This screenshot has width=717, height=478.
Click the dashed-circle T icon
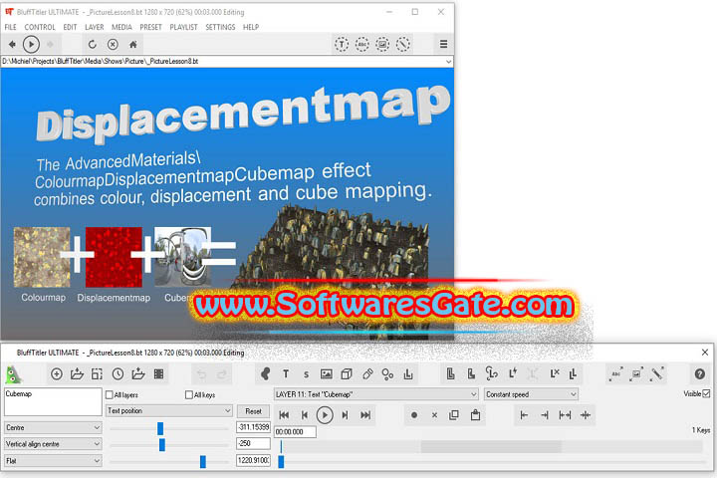[x=342, y=45]
